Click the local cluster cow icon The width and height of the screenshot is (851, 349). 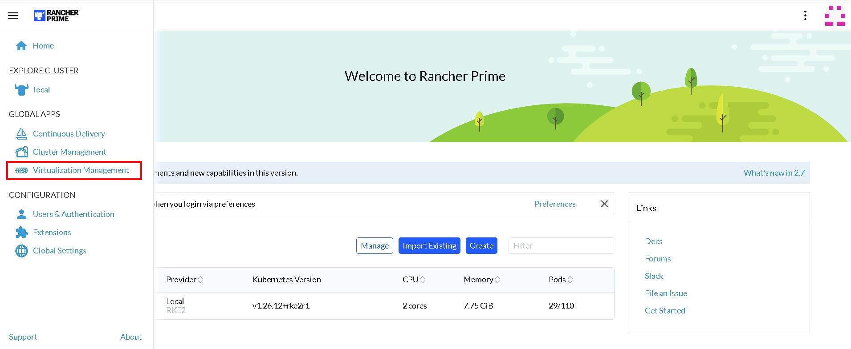point(21,90)
